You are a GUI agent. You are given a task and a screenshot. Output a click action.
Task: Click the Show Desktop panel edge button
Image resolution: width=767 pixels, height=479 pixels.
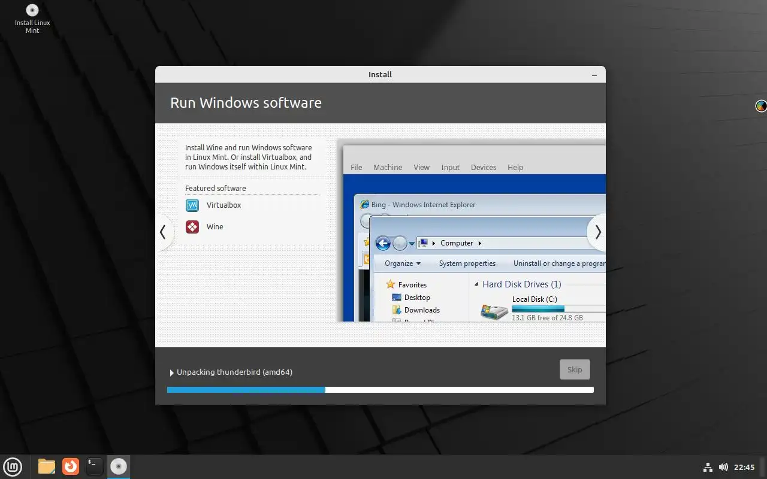763,467
